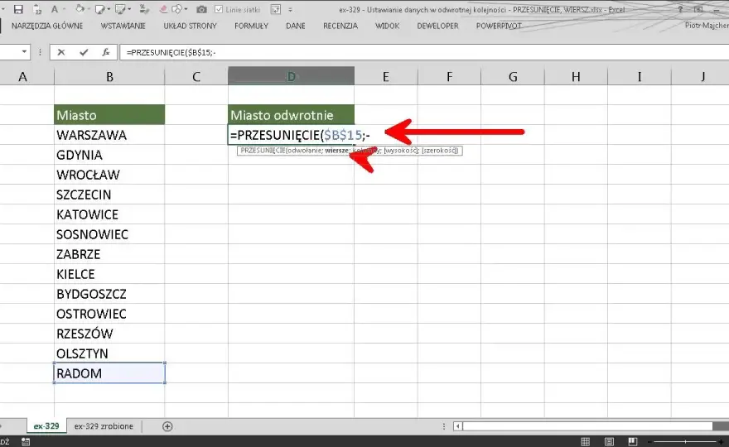Switch to the Page Layout view icon
The height and width of the screenshot is (447, 729).
click(x=609, y=441)
